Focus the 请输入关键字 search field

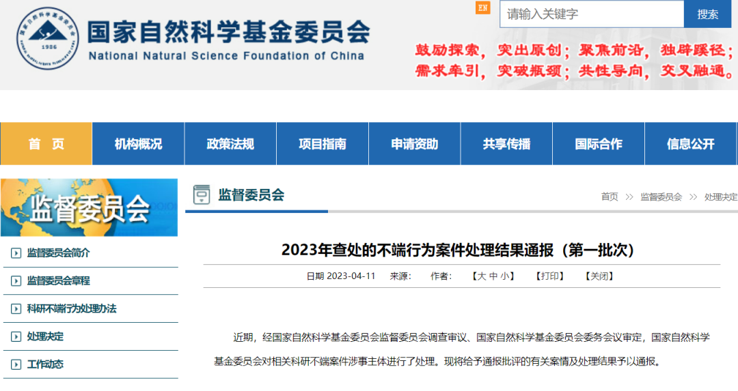click(592, 14)
